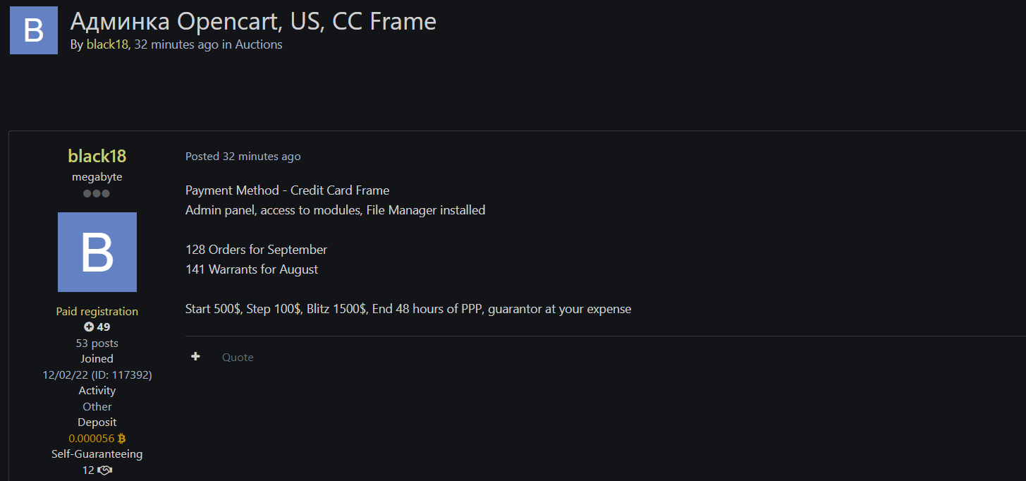
Task: Click the "Paid registration" group label
Action: coord(97,312)
